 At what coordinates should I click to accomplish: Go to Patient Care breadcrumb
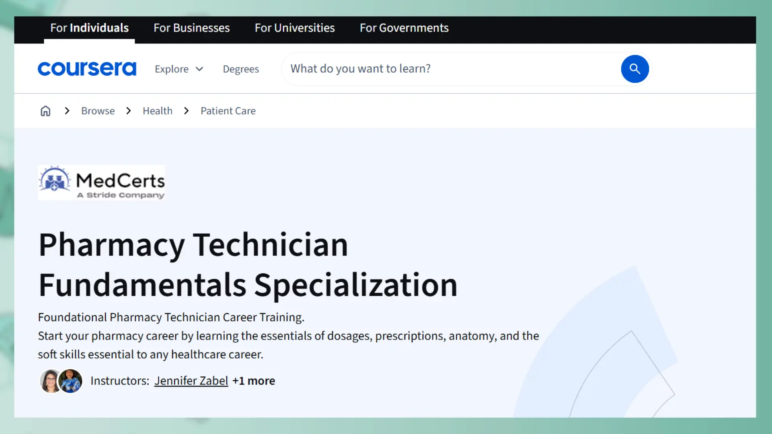point(228,111)
